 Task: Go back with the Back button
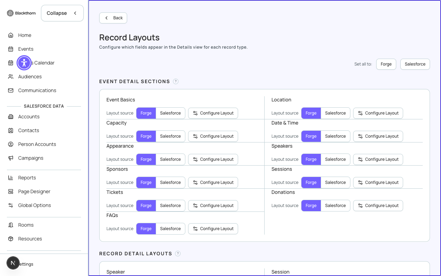[113, 18]
